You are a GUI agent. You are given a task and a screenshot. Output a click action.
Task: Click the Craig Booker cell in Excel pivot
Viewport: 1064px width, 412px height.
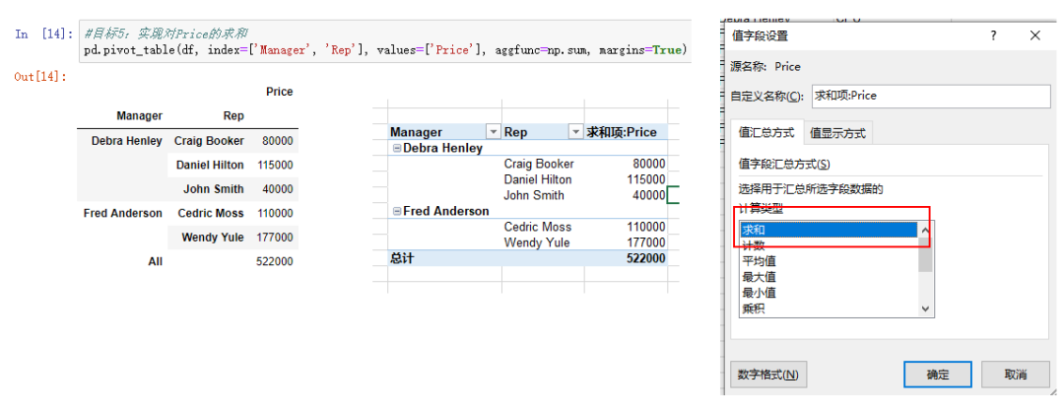tap(539, 164)
